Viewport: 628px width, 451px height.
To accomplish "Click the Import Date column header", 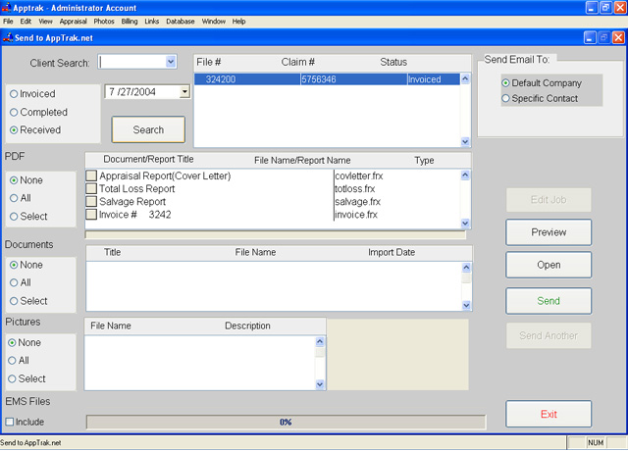I will (392, 253).
